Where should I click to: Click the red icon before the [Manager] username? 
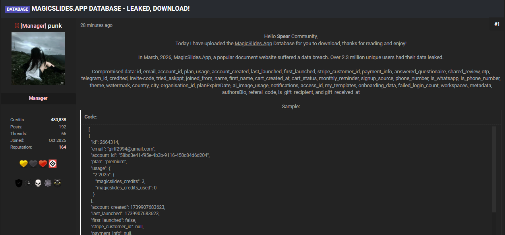pos(17,26)
